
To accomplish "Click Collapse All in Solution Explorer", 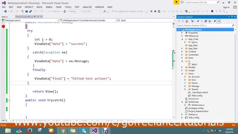I will pyautogui.click(x=206, y=21).
